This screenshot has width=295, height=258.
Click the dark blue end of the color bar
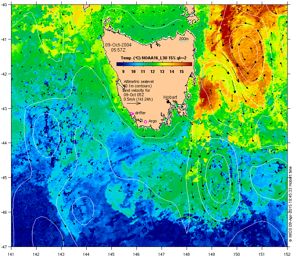[118, 64]
